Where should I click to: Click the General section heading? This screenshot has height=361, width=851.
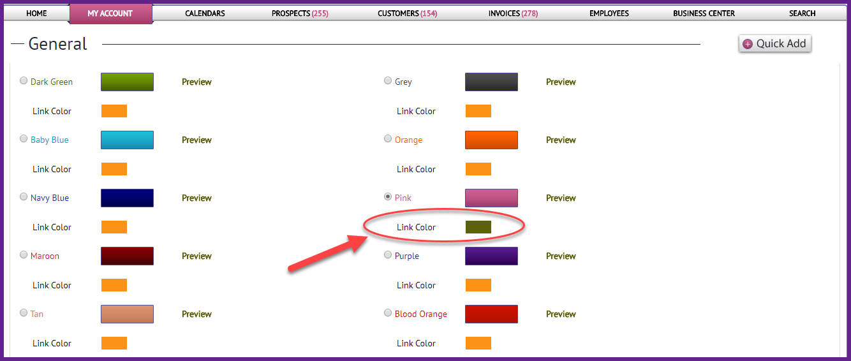click(58, 44)
